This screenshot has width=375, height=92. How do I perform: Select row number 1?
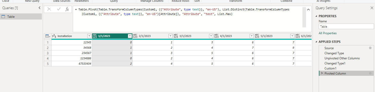click(48, 42)
